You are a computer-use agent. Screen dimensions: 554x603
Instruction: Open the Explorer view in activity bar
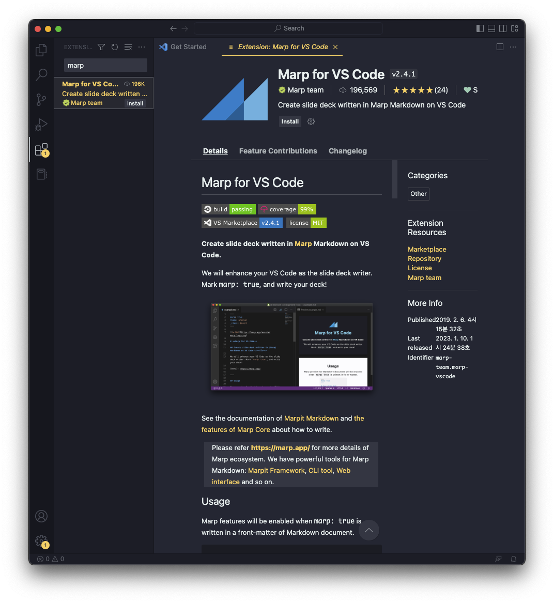(41, 50)
